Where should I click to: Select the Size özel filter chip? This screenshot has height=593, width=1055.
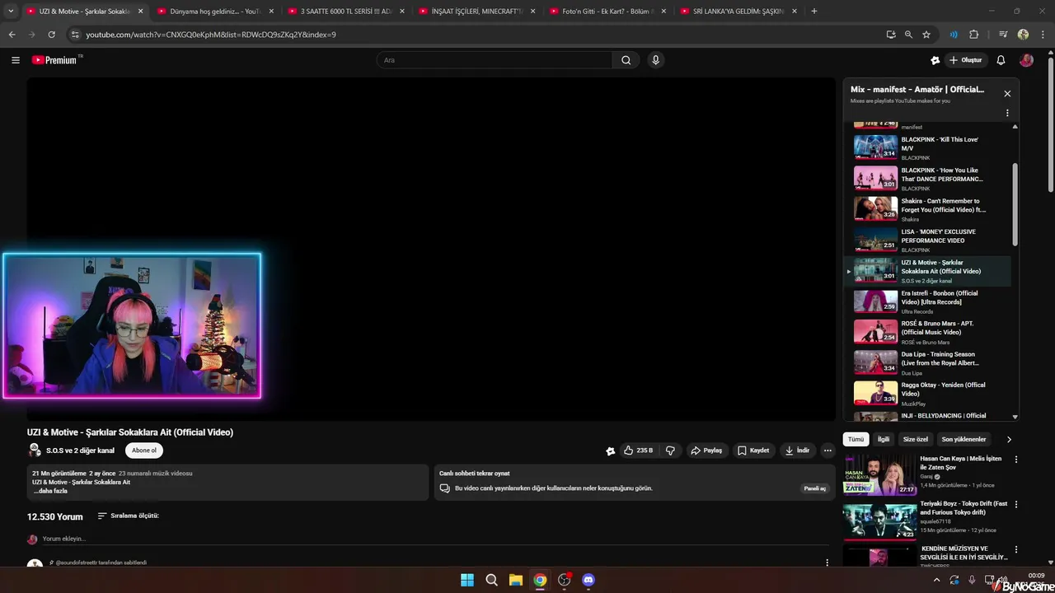[x=915, y=440]
